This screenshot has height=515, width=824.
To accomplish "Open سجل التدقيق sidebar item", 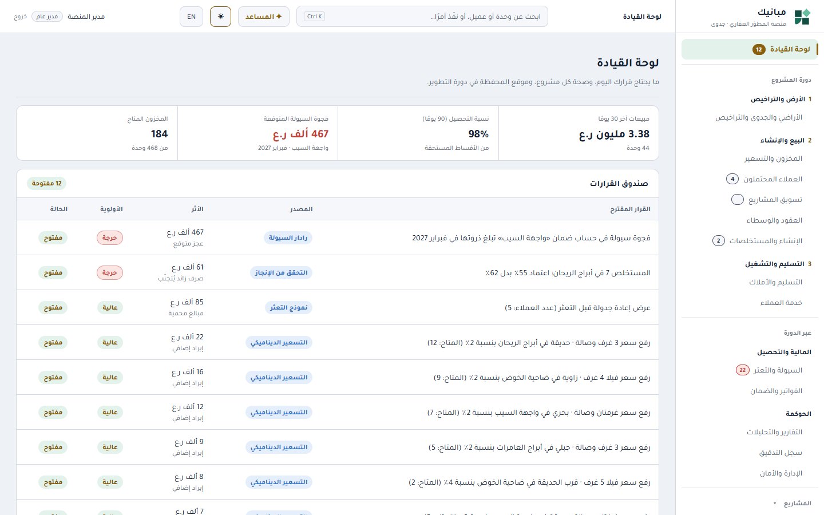I will click(750, 453).
